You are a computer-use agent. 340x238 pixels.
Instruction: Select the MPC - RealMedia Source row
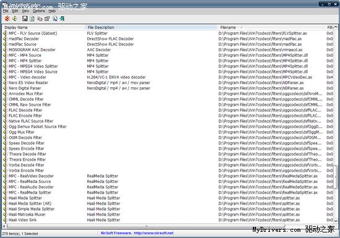168,181
